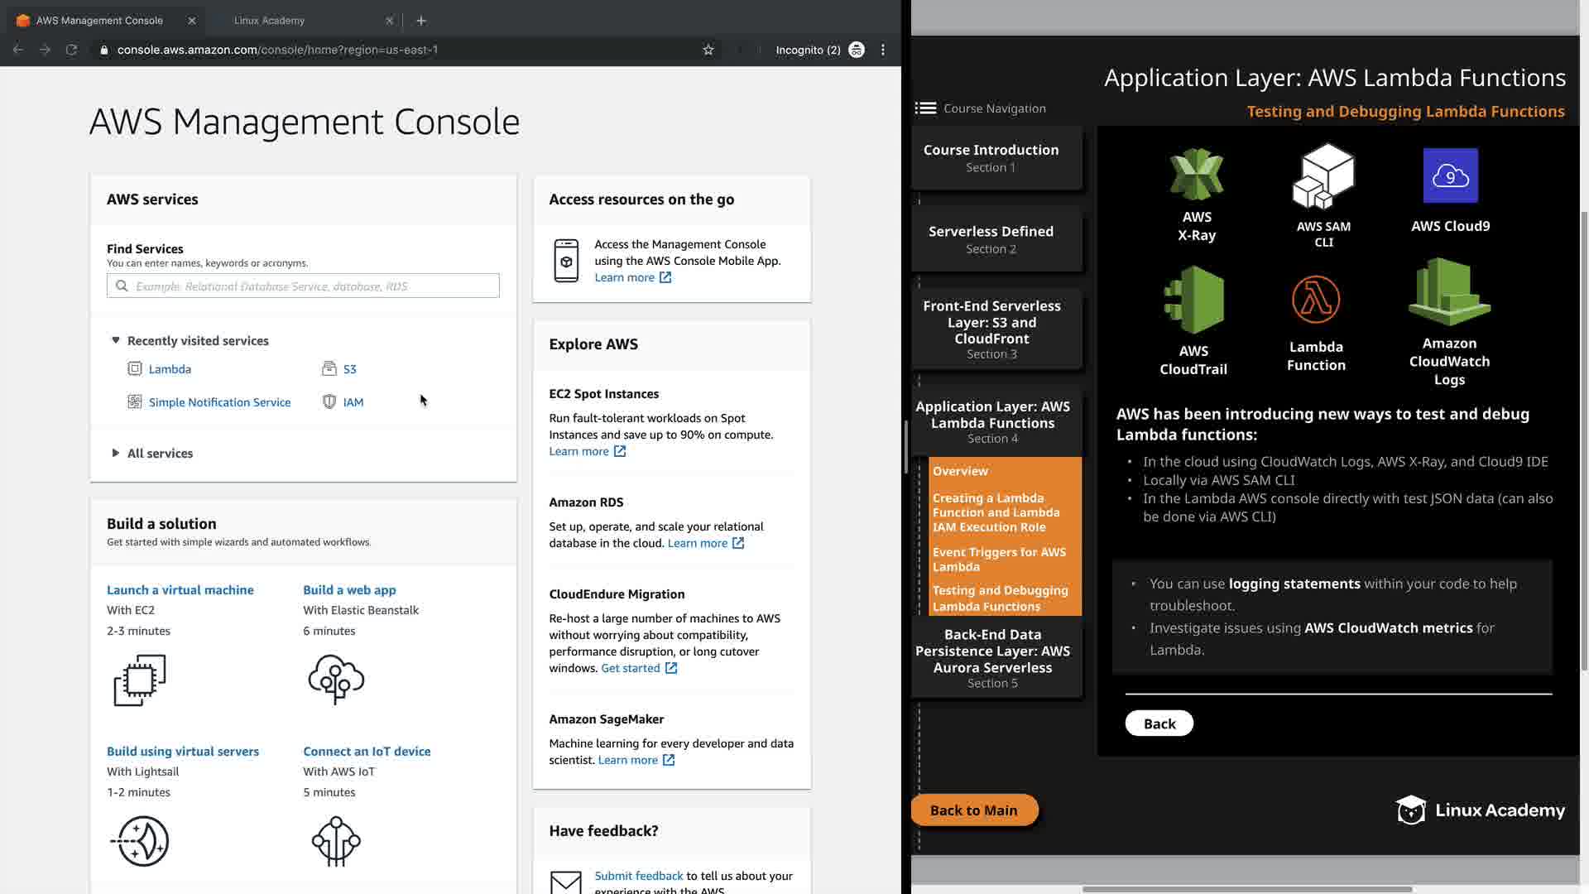Select Serverless Defined Section 2

[x=991, y=238]
